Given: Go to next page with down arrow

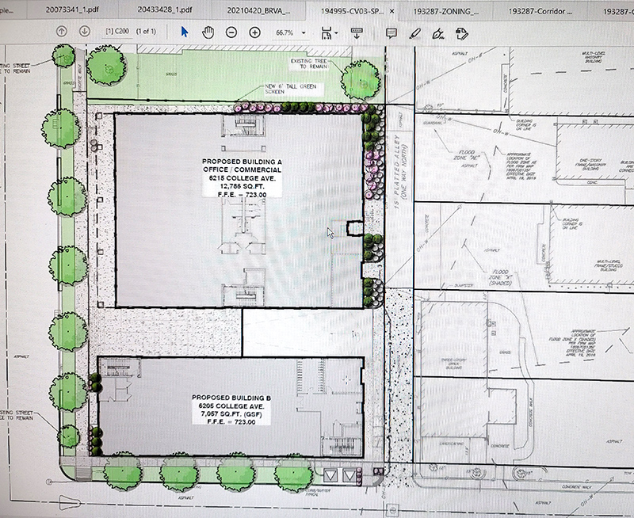Looking at the screenshot, I should point(85,31).
